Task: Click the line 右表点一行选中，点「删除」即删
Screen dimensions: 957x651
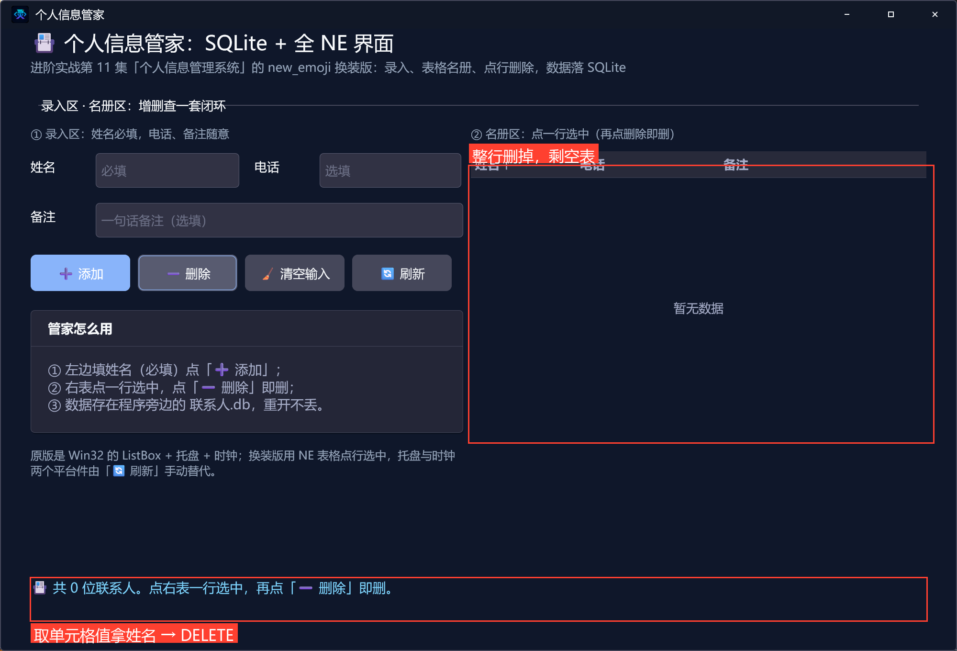Action: [x=171, y=387]
